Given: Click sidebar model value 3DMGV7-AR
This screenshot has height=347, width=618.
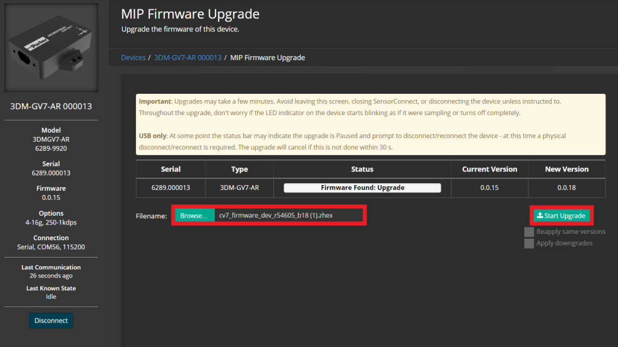Looking at the screenshot, I should click(51, 139).
